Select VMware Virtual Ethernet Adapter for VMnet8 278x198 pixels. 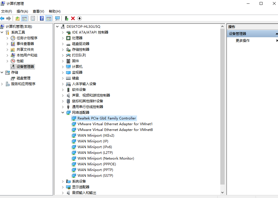(x=115, y=130)
